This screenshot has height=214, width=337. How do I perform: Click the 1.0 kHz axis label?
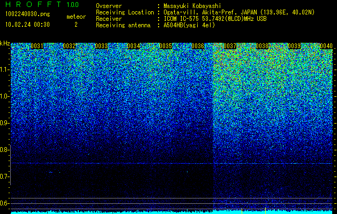pyautogui.click(x=5, y=96)
